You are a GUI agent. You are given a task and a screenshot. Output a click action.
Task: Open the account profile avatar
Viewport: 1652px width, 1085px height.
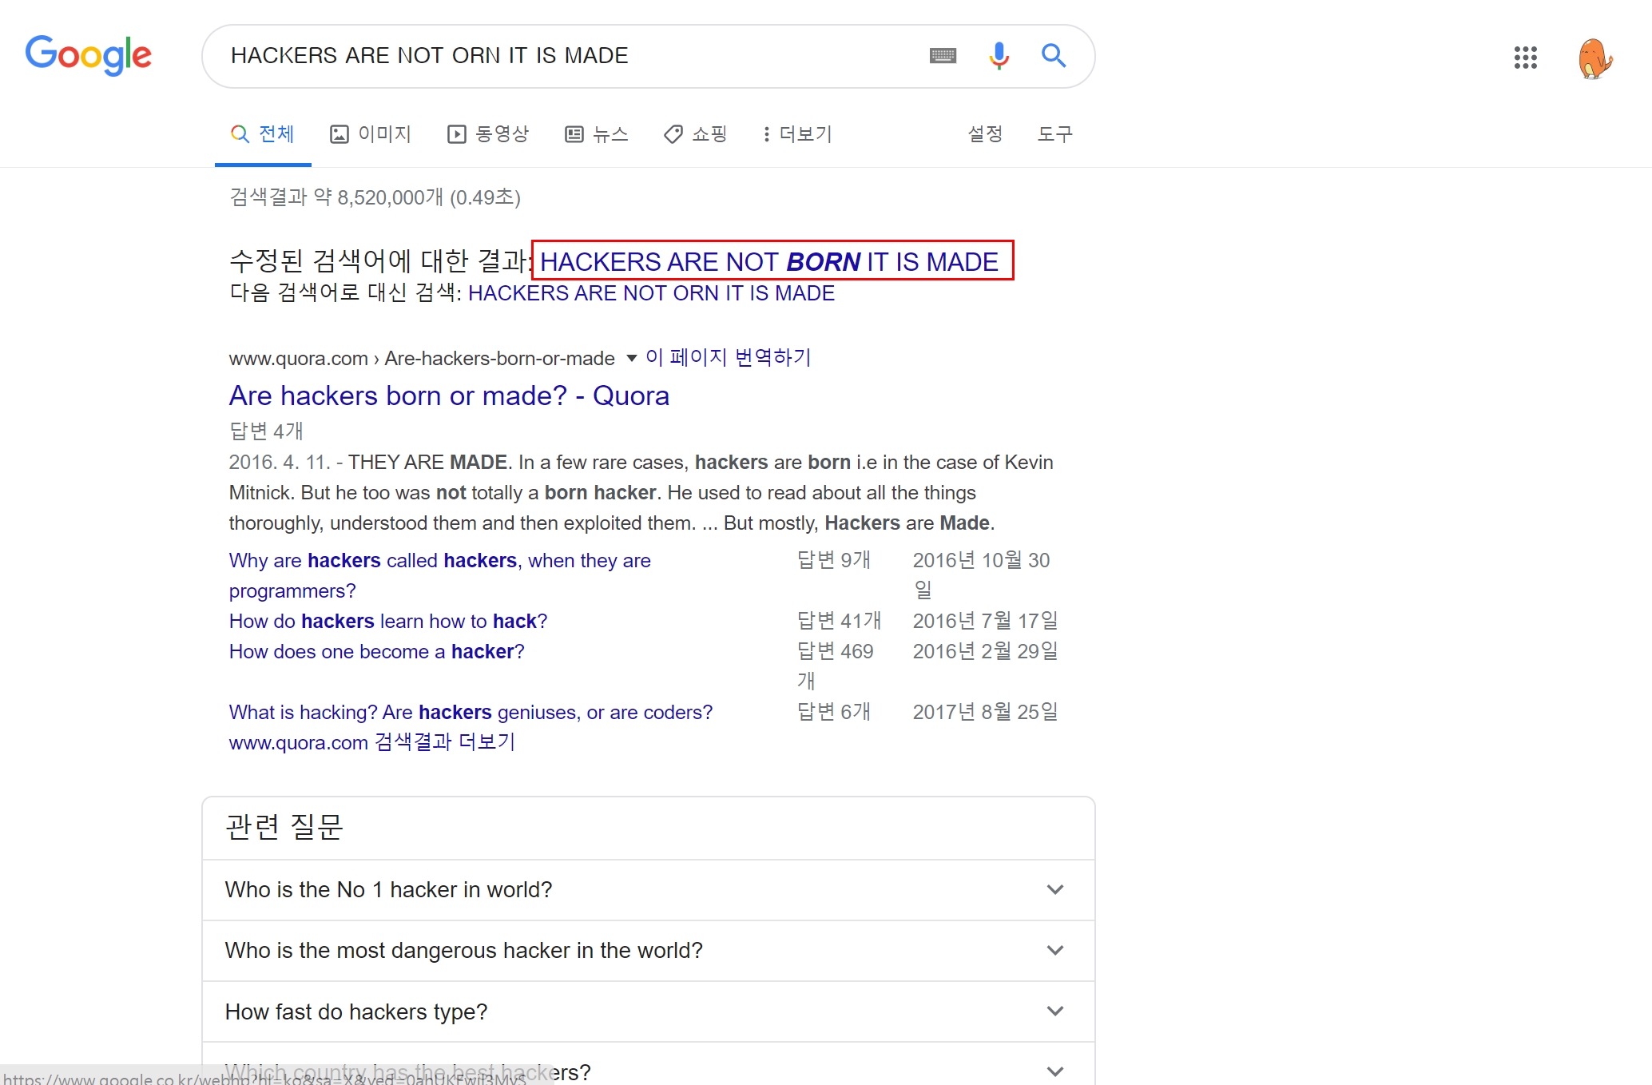[x=1594, y=58]
